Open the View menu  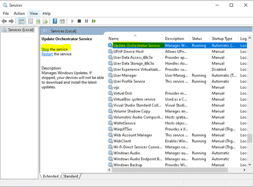(x=34, y=14)
